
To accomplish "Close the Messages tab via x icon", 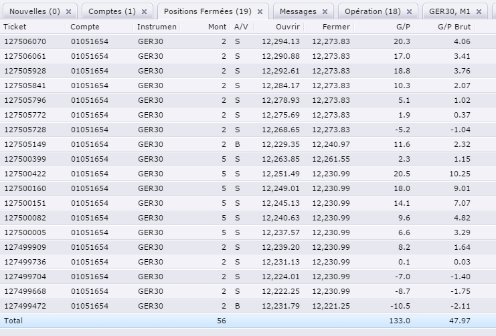I will coord(325,12).
